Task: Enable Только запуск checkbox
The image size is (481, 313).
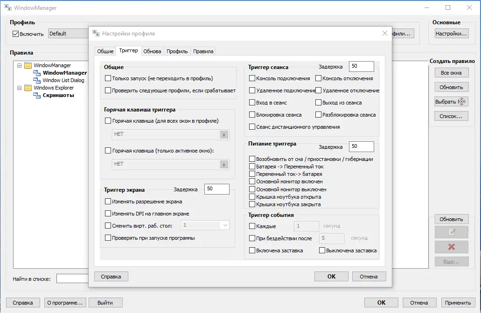Action: [108, 78]
